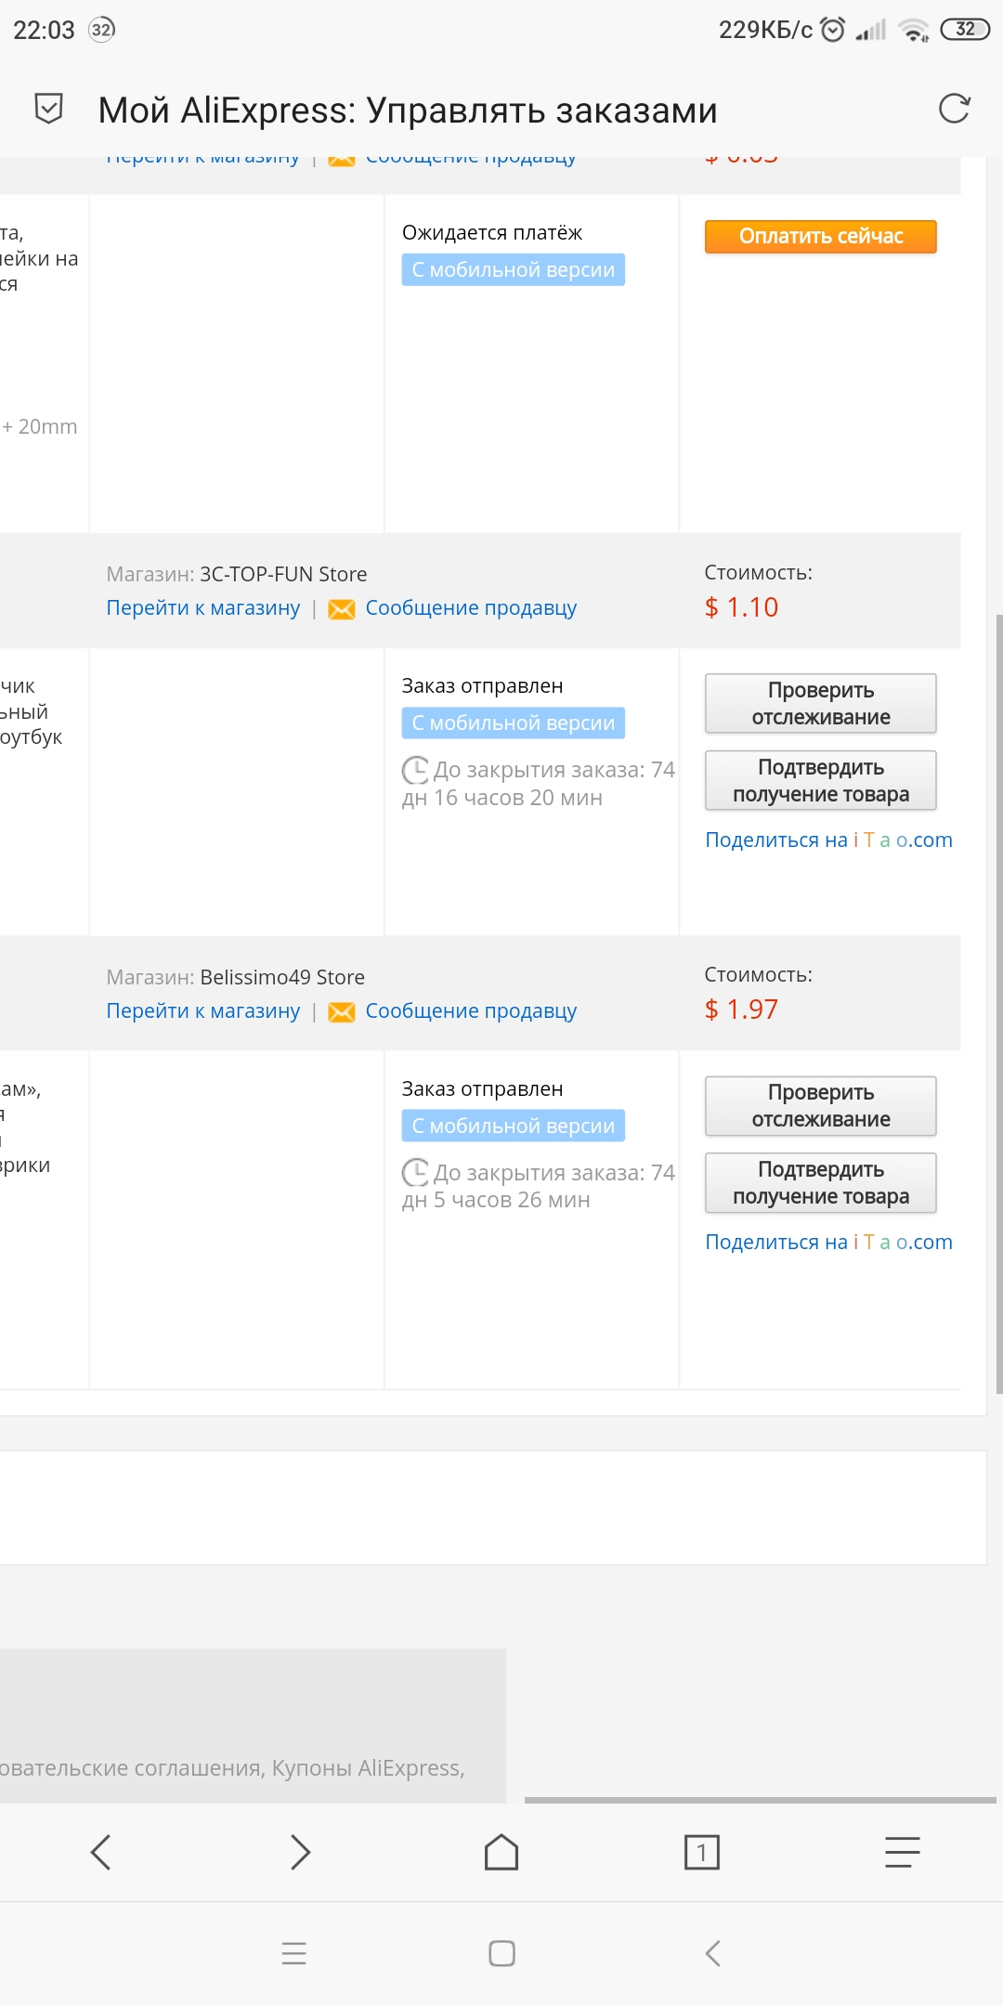Tap the browser forward arrow
1003x2006 pixels.
[300, 1852]
